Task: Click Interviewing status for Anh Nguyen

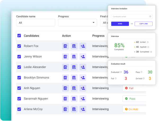Action: pos(100,88)
